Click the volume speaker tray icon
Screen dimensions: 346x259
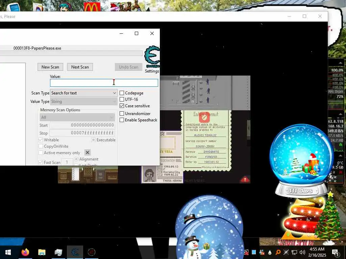302,252
